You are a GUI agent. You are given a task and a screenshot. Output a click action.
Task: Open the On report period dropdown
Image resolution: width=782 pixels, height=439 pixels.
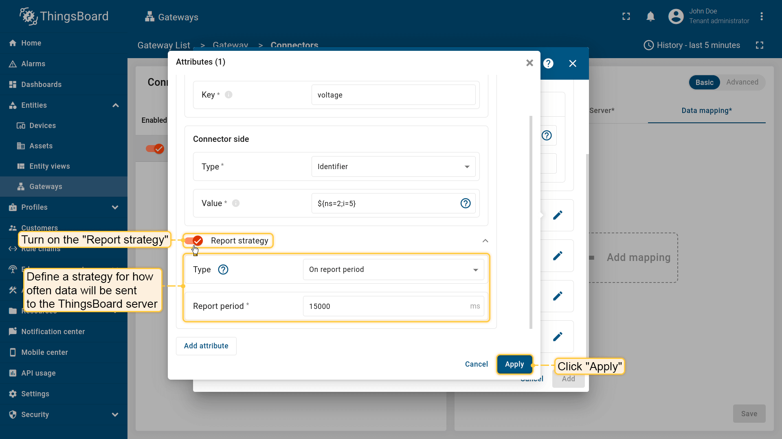tap(393, 269)
